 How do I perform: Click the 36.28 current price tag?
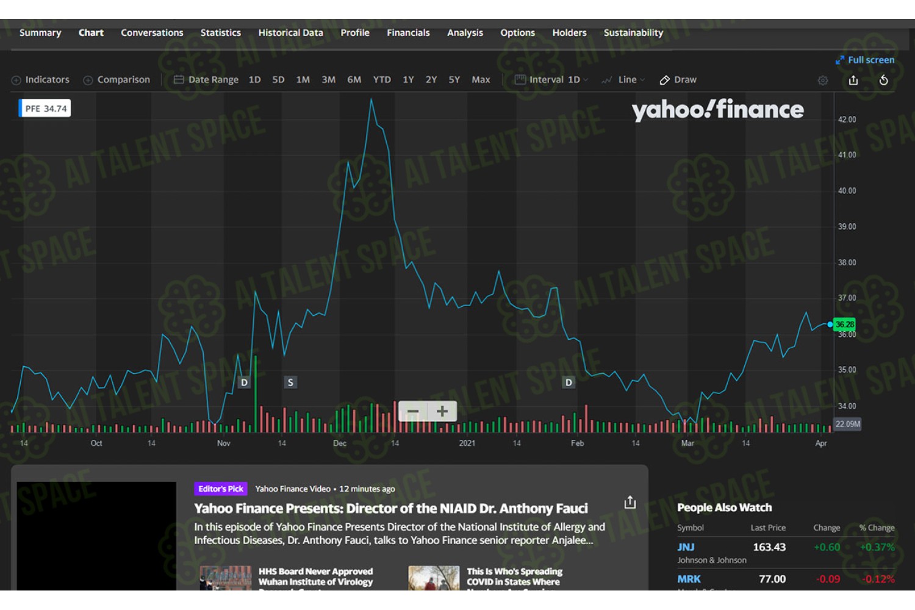click(845, 325)
